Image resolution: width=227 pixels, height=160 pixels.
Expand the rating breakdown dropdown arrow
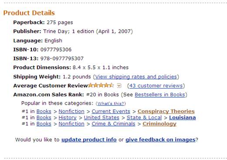[x=119, y=85]
